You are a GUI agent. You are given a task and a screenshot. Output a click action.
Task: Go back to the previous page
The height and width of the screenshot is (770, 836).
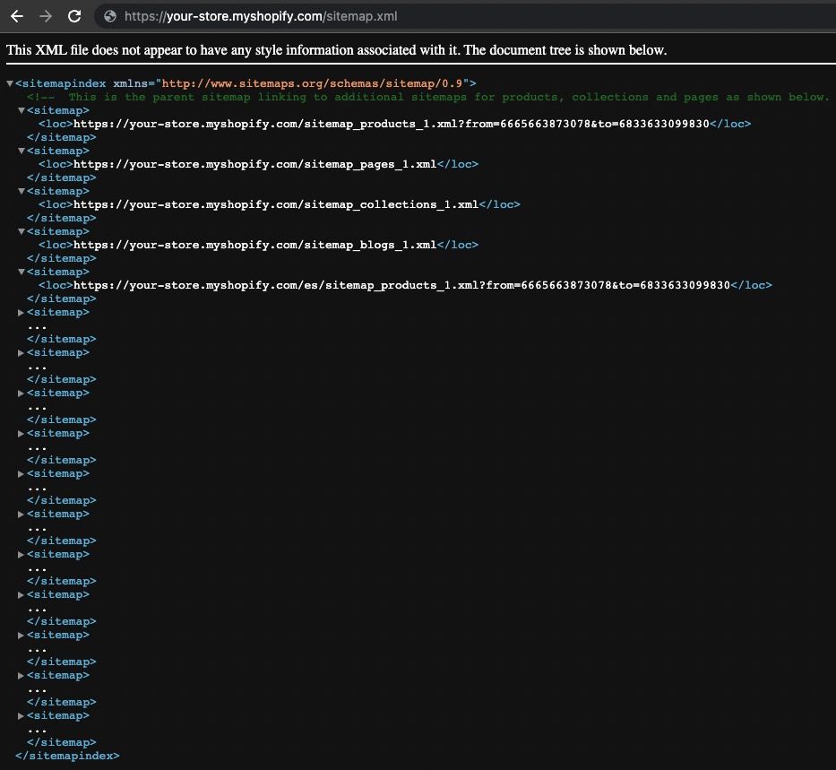click(x=17, y=16)
